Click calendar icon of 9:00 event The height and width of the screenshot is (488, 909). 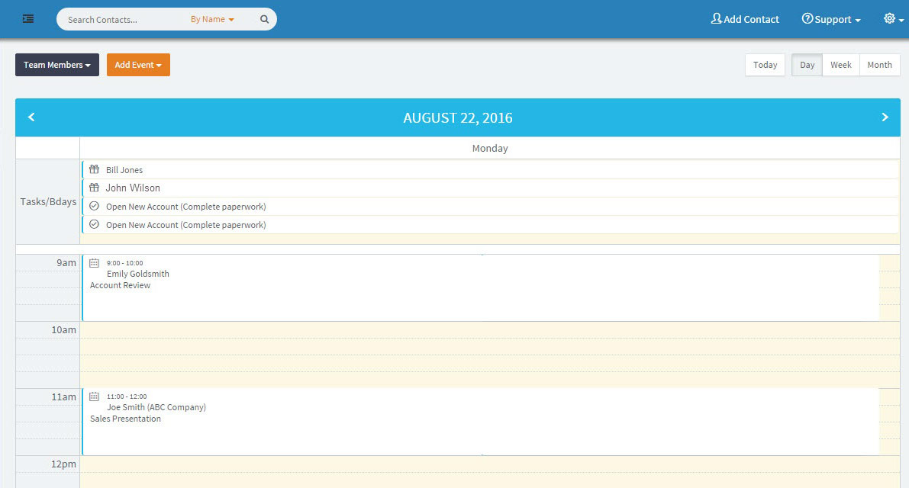[94, 263]
